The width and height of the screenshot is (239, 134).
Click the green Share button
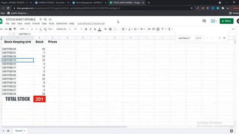tap(226, 21)
